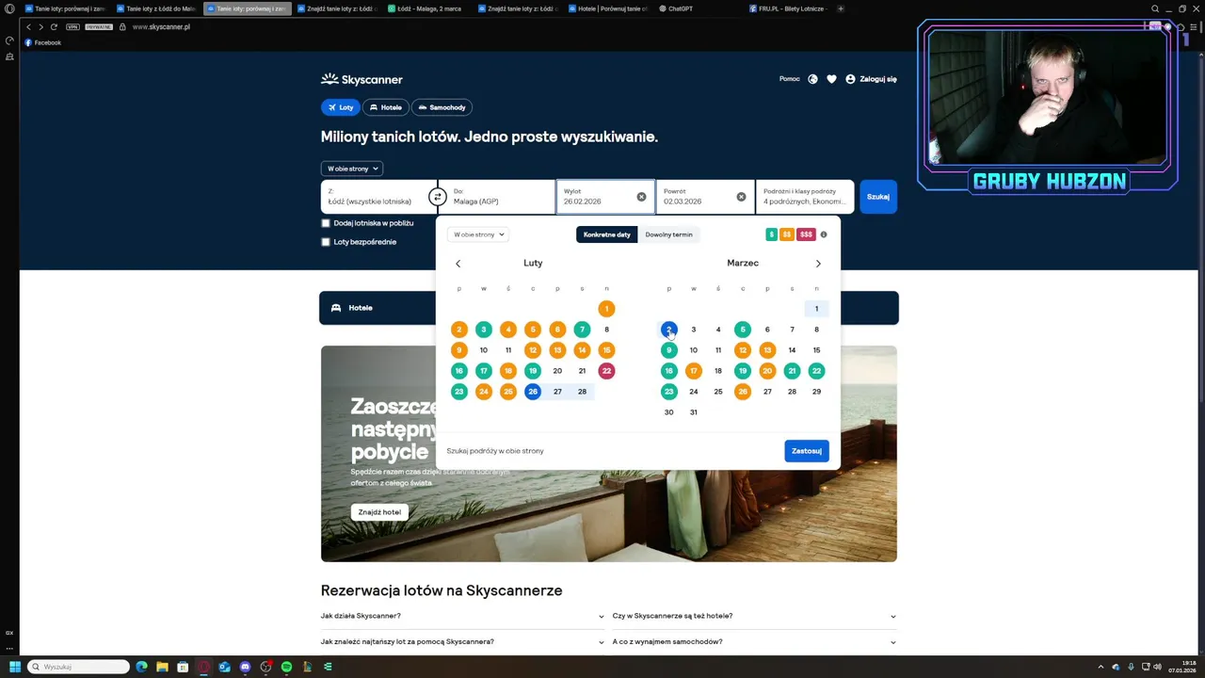Select 26 Luty departure date

(533, 392)
